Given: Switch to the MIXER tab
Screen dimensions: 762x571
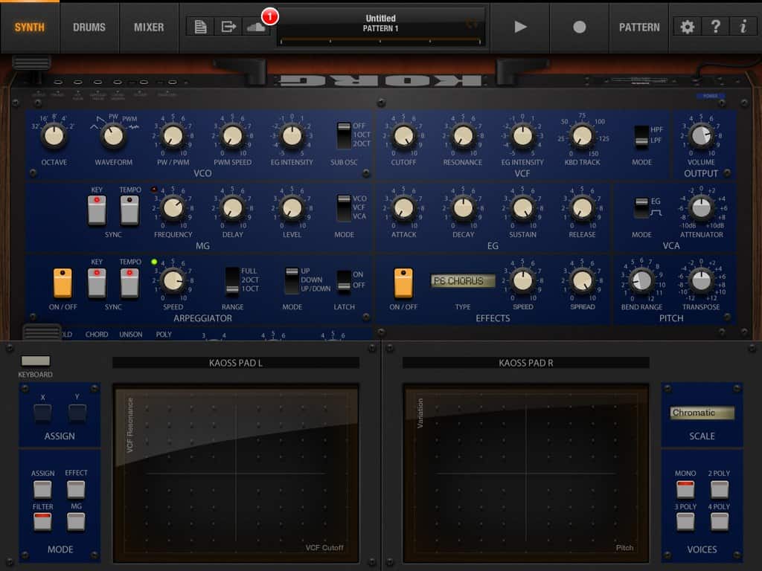Looking at the screenshot, I should (x=149, y=27).
